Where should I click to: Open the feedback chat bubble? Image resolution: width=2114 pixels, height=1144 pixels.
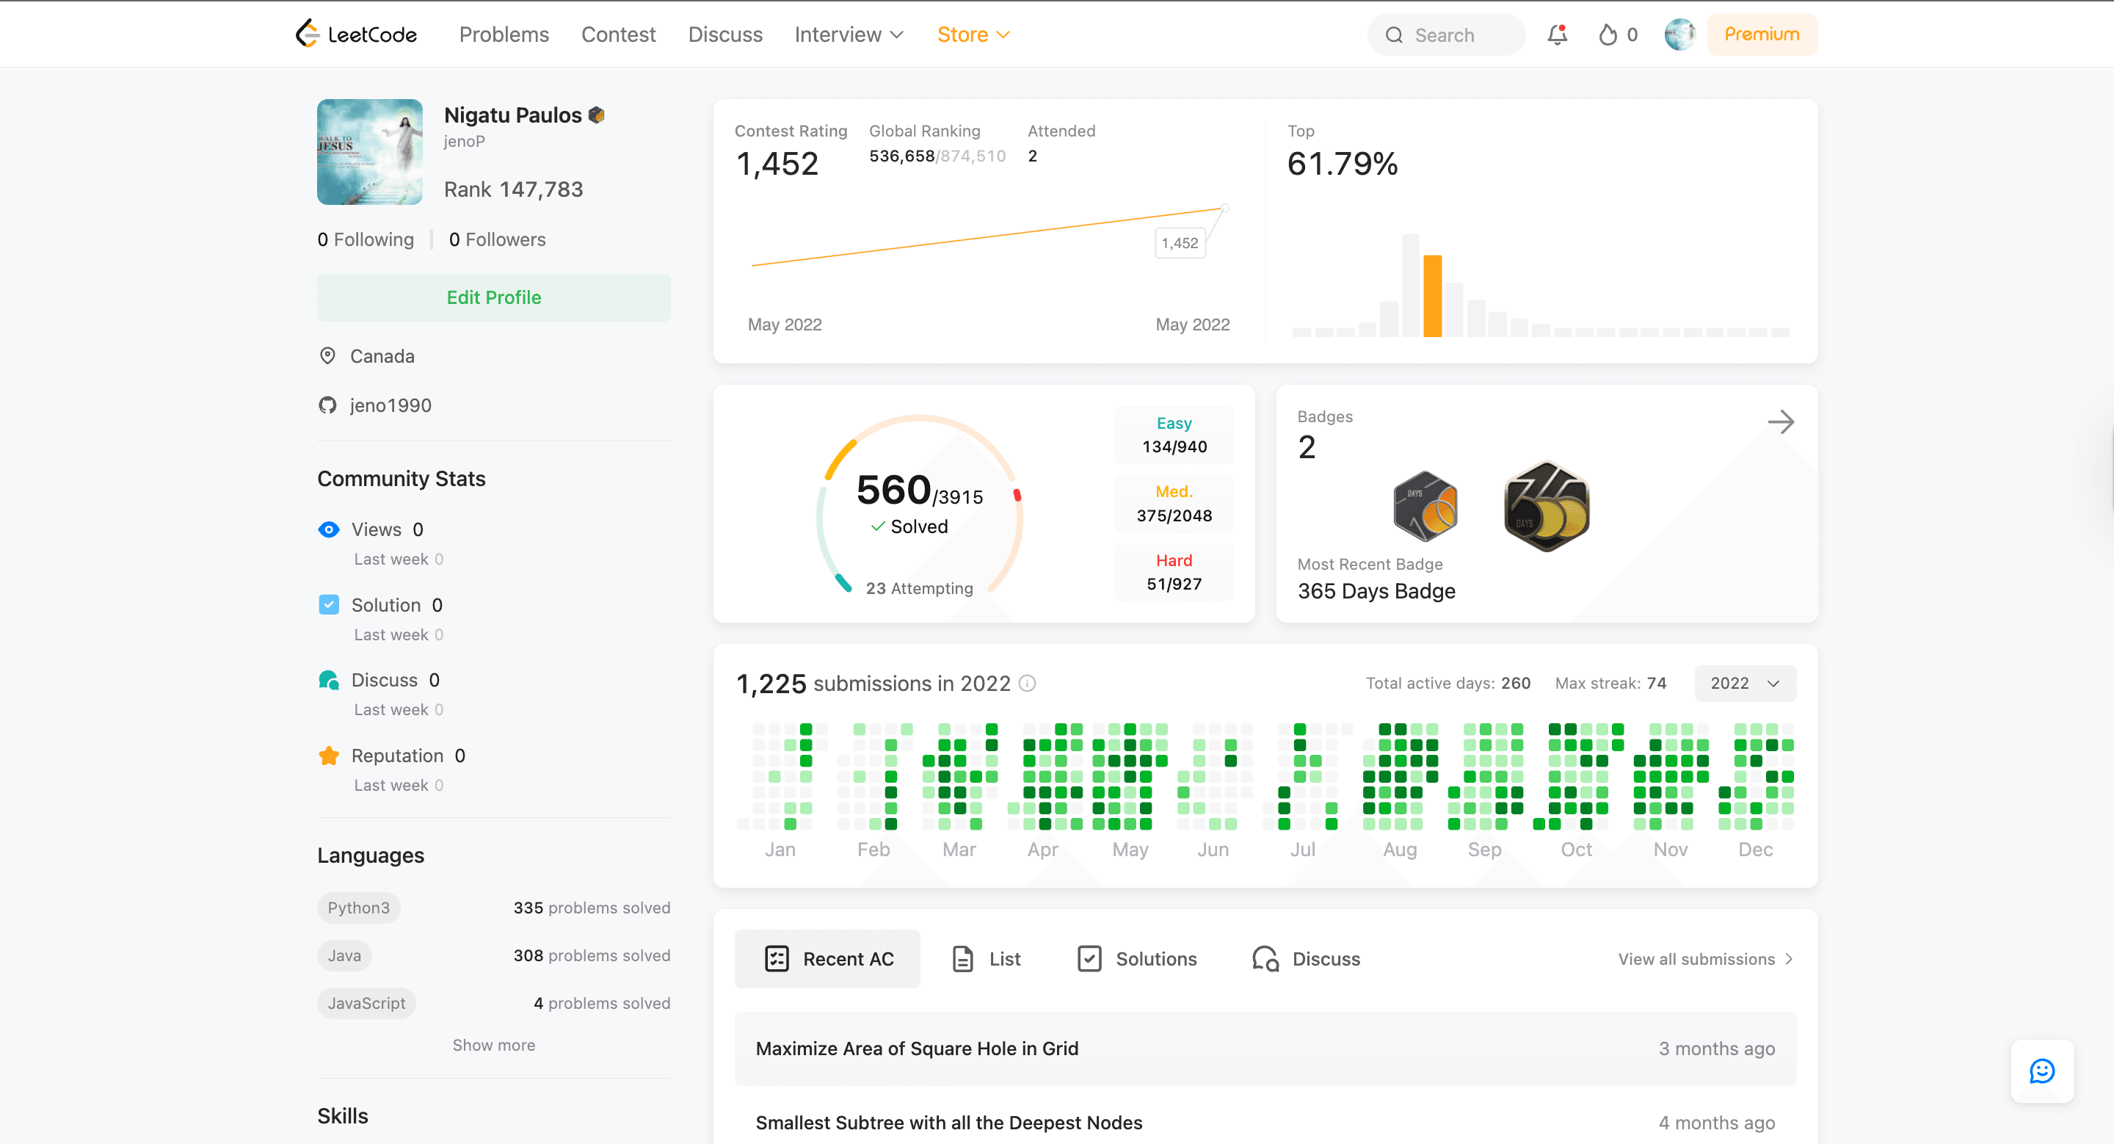click(2042, 1071)
